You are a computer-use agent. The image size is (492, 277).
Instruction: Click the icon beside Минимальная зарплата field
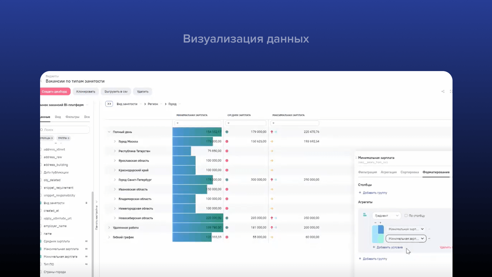coord(86,257)
